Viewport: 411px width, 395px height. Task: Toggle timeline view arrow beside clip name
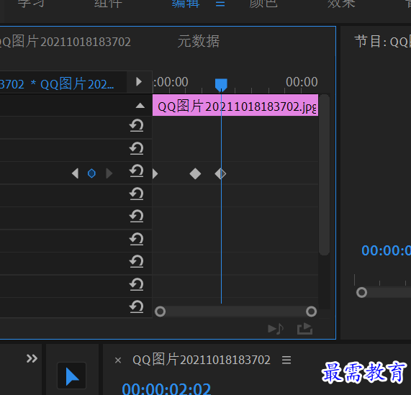(x=139, y=82)
